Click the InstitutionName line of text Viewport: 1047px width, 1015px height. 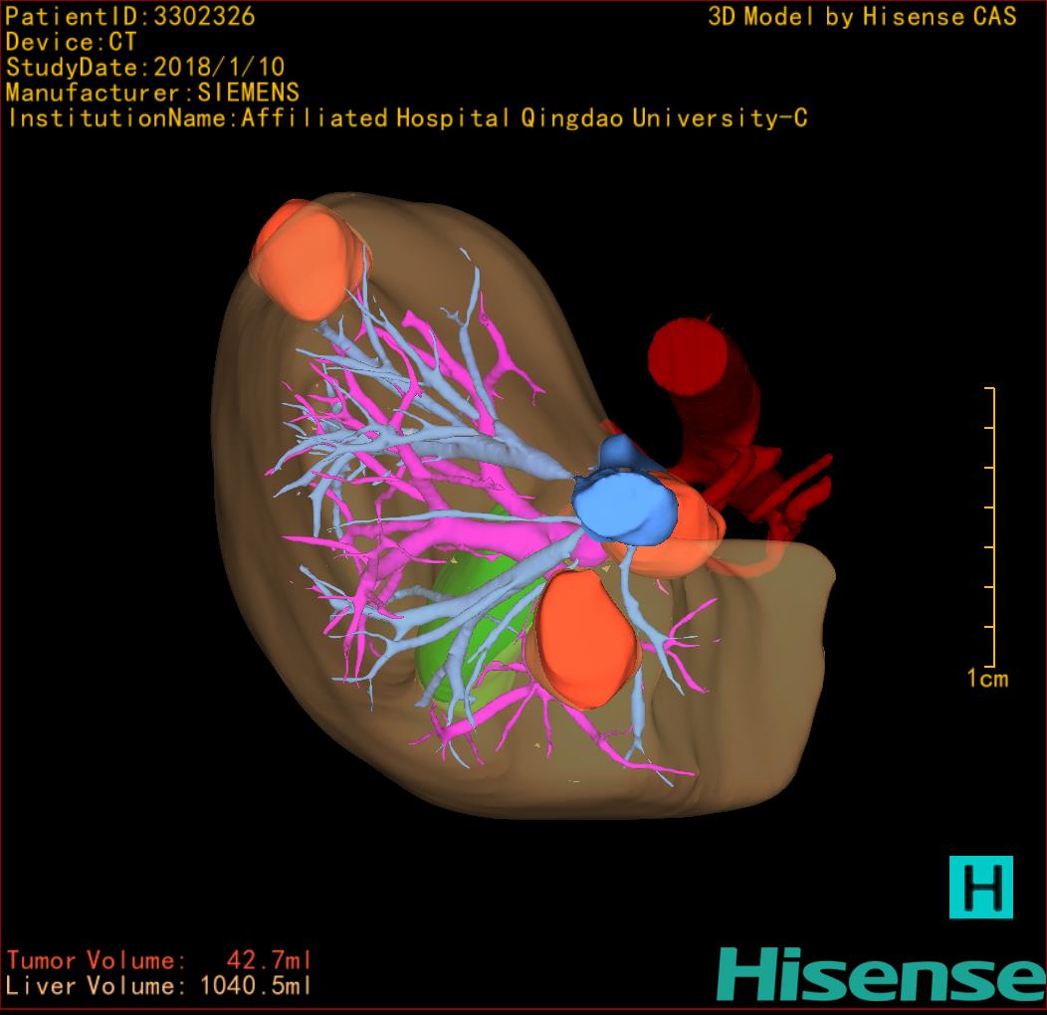click(x=407, y=119)
